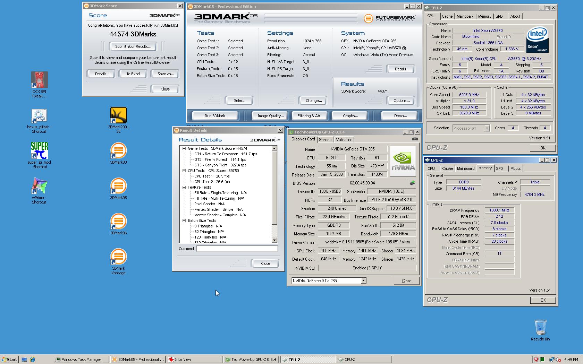The height and width of the screenshot is (364, 583).
Task: Click the green tray icon beside the shield
Action: (x=542, y=359)
